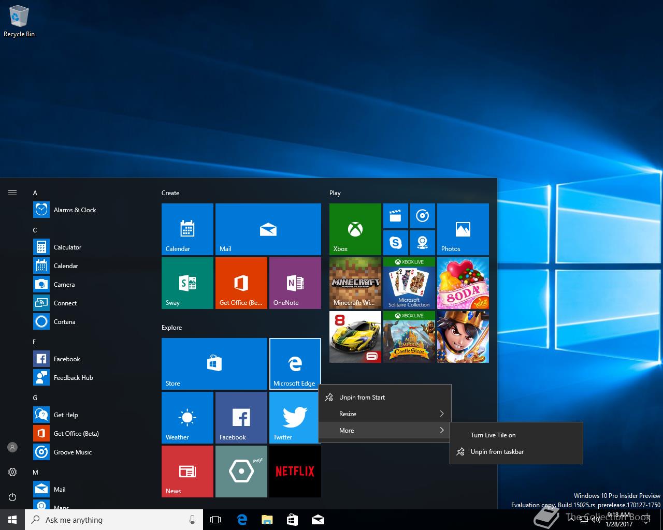The image size is (663, 530).
Task: Click the Power button
Action: click(x=12, y=497)
